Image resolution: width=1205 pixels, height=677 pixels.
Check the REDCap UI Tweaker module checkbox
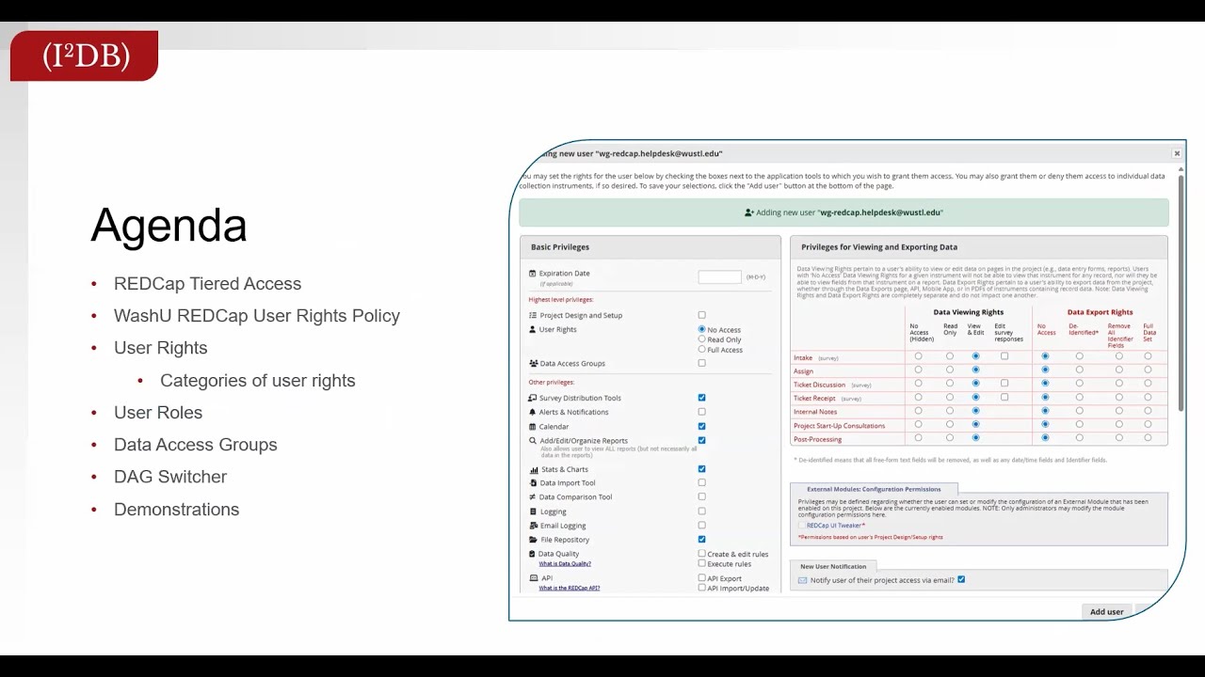click(x=802, y=526)
